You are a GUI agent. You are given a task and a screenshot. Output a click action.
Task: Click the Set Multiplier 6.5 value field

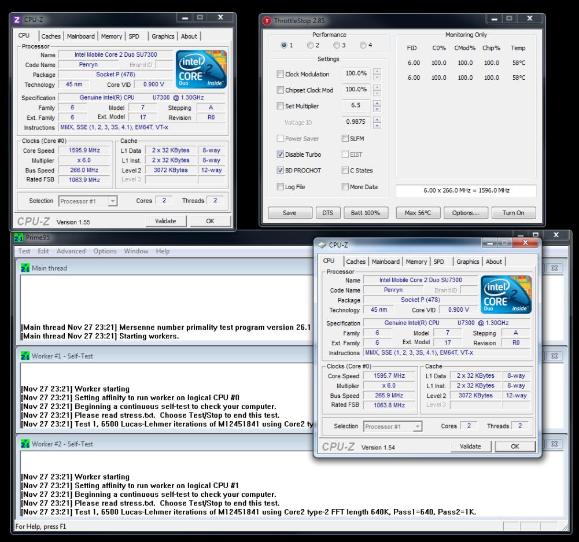click(x=356, y=106)
